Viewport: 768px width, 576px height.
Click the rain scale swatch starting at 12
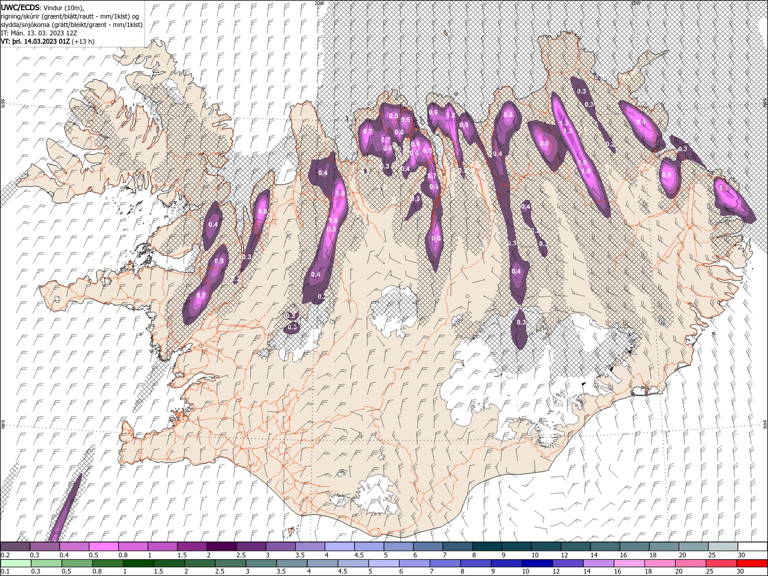point(568,563)
